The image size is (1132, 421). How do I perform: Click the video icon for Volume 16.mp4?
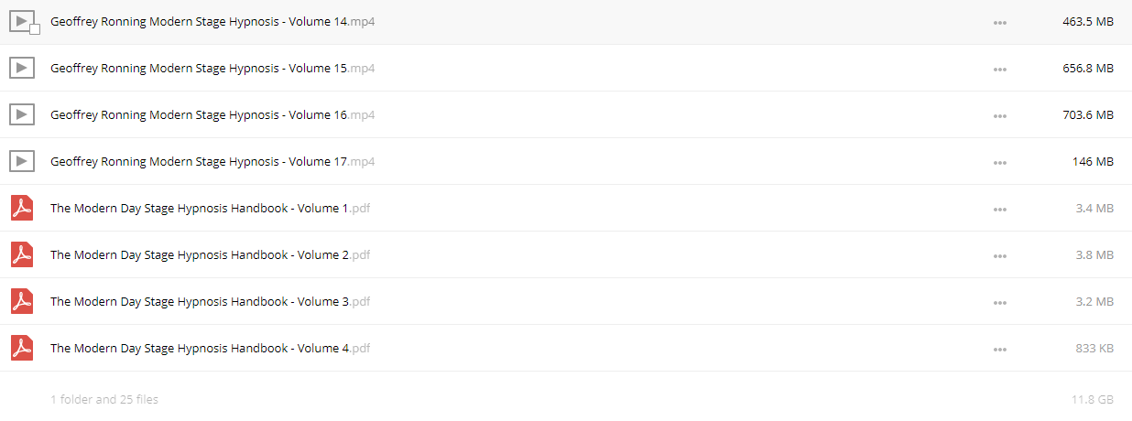click(22, 114)
